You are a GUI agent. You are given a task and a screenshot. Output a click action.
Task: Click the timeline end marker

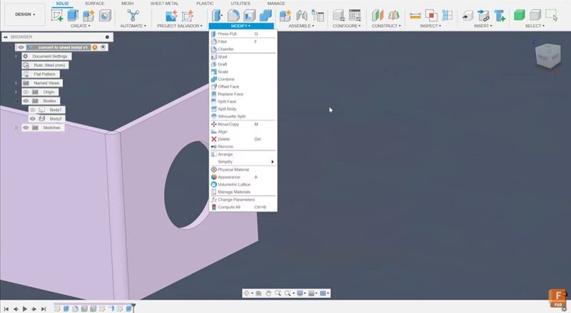point(133,307)
